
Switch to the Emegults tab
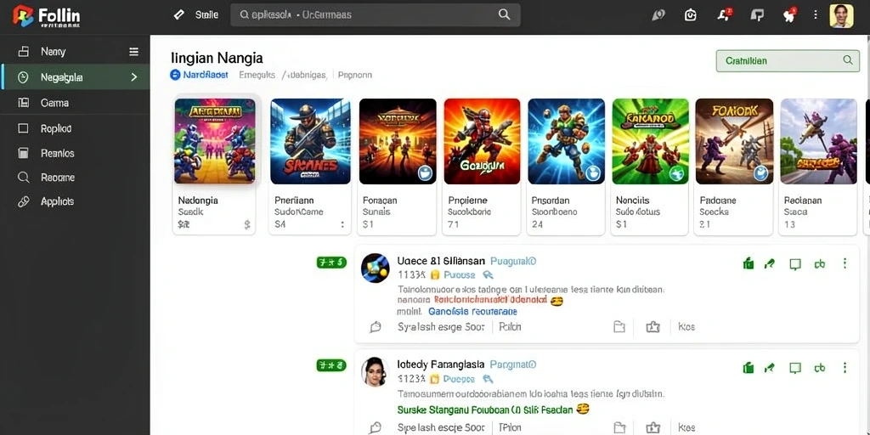pyautogui.click(x=257, y=75)
